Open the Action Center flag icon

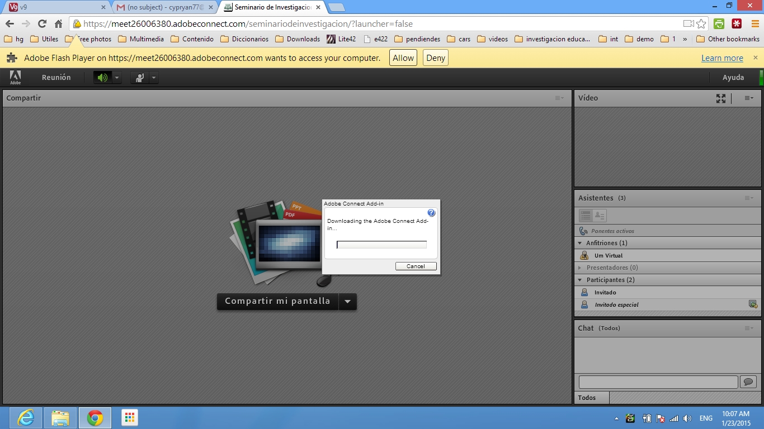point(661,418)
